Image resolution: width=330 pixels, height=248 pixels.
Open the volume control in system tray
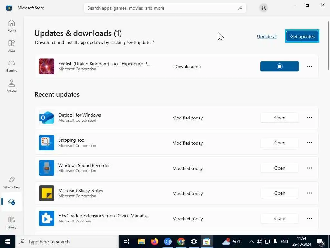point(259,242)
